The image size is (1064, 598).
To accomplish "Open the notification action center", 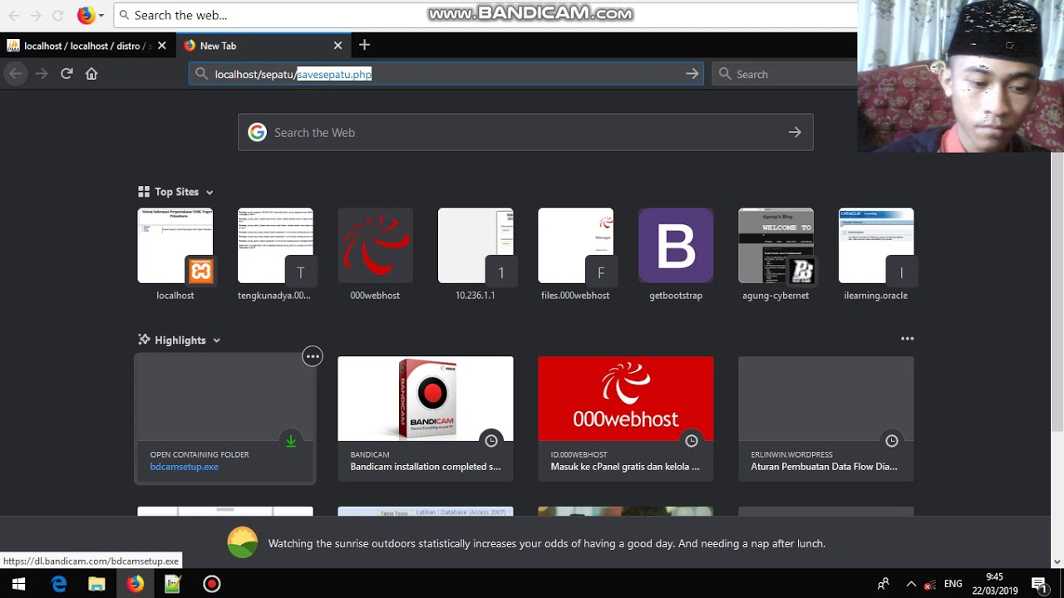I will [x=1038, y=584].
